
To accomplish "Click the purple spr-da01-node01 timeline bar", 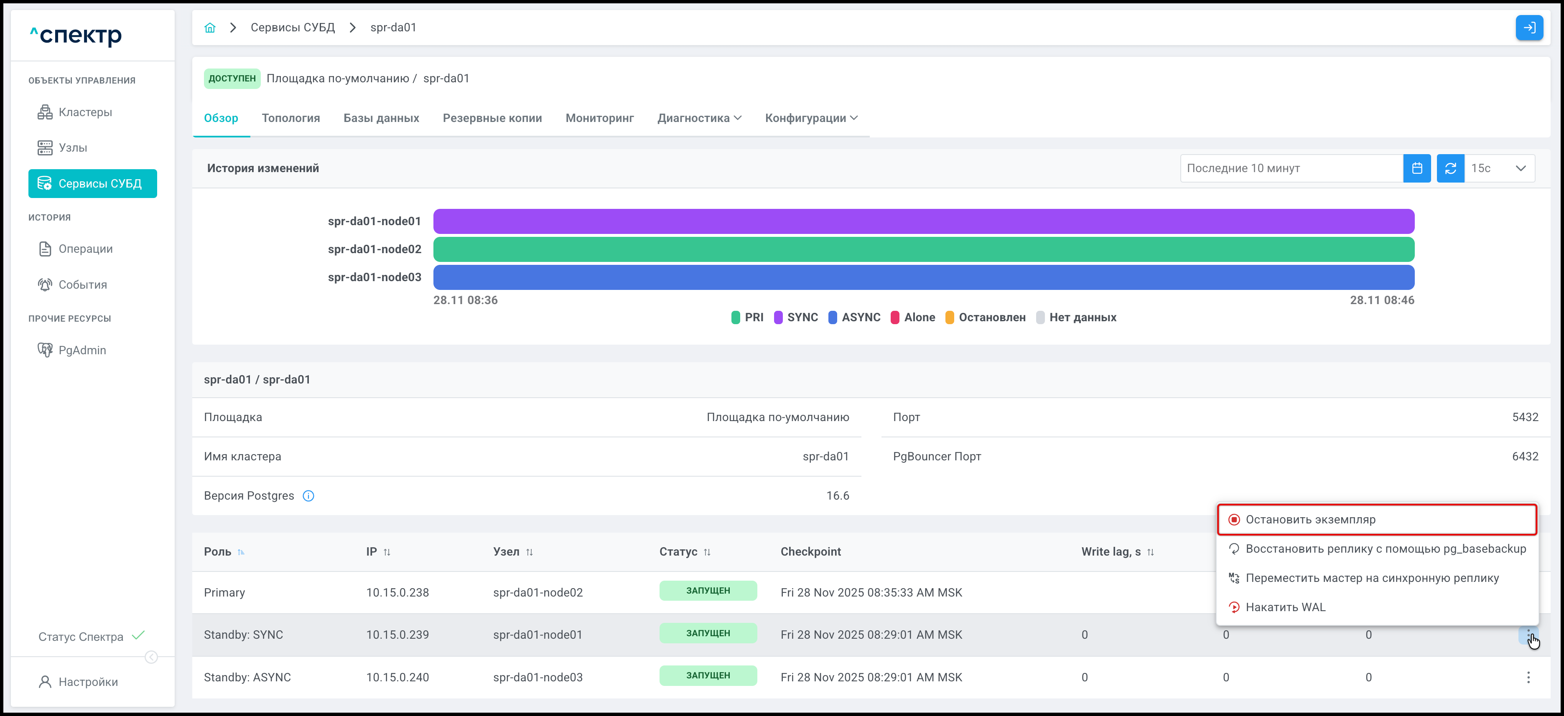I will coord(923,221).
